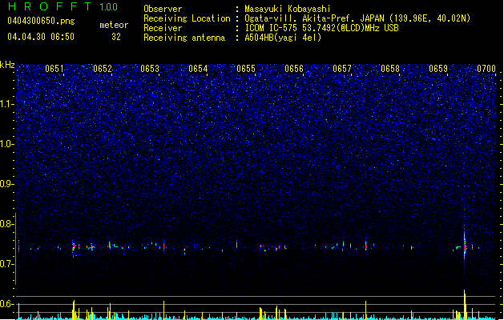Click the 0656 time marker
Screen dimensions: 504x320
pos(294,69)
